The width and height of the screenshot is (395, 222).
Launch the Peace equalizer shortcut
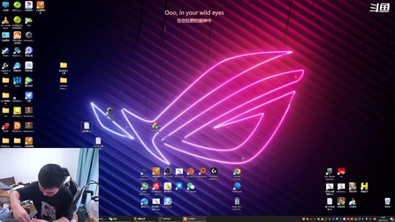17,82
